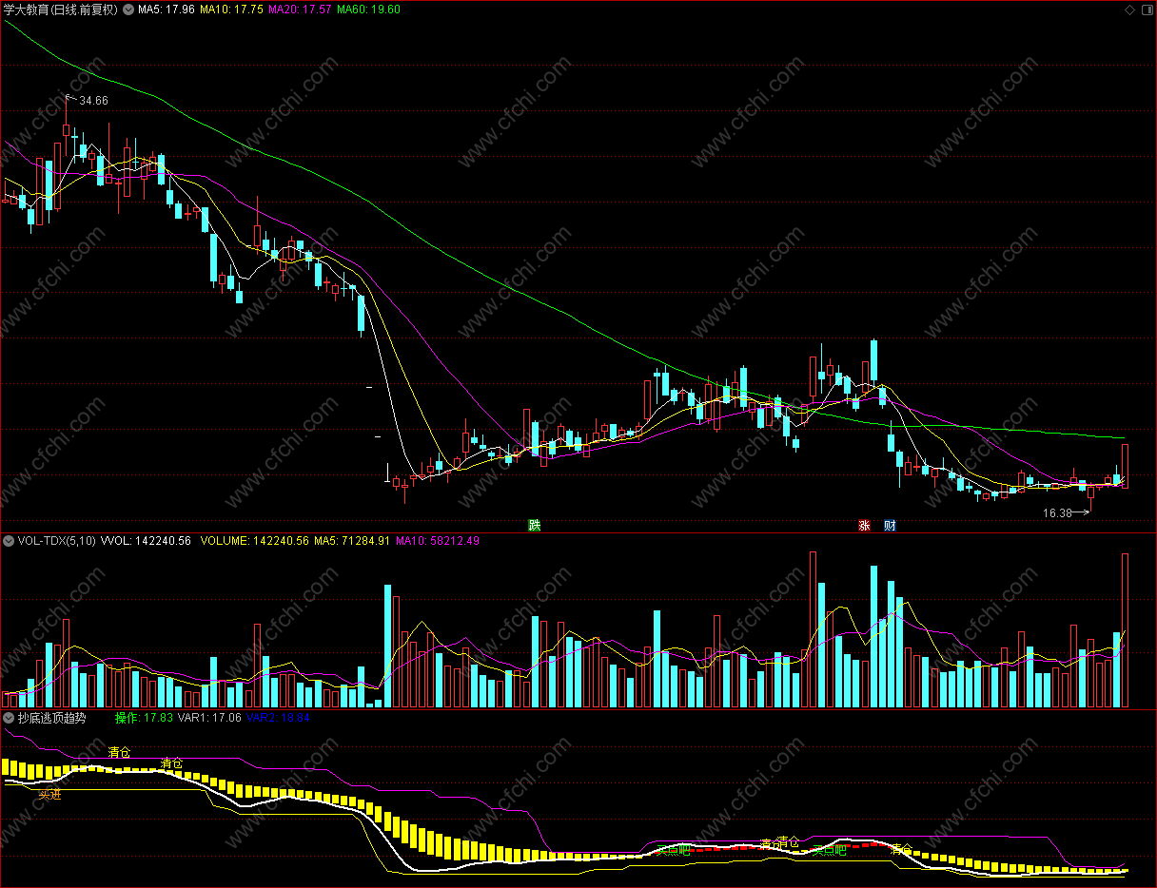Screen dimensions: 1157x888
Task: Click VVOL: 142240.56 value label
Action: [146, 540]
